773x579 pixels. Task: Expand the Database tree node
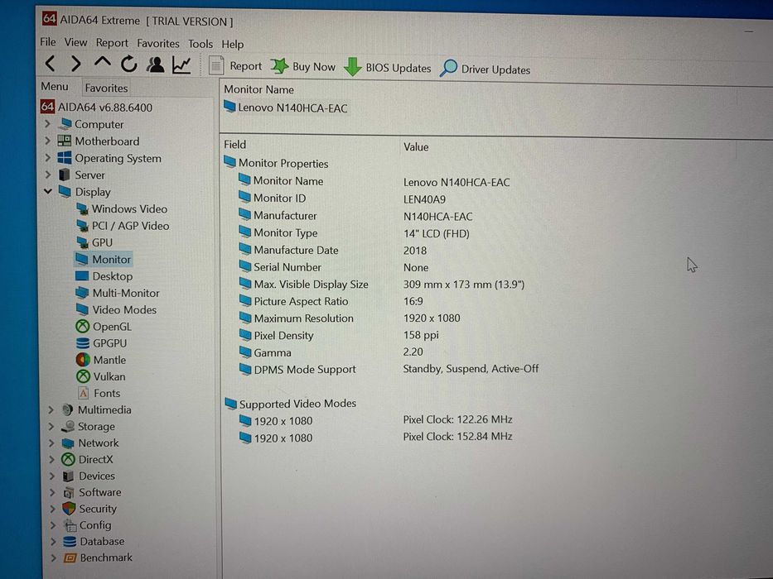tap(53, 541)
